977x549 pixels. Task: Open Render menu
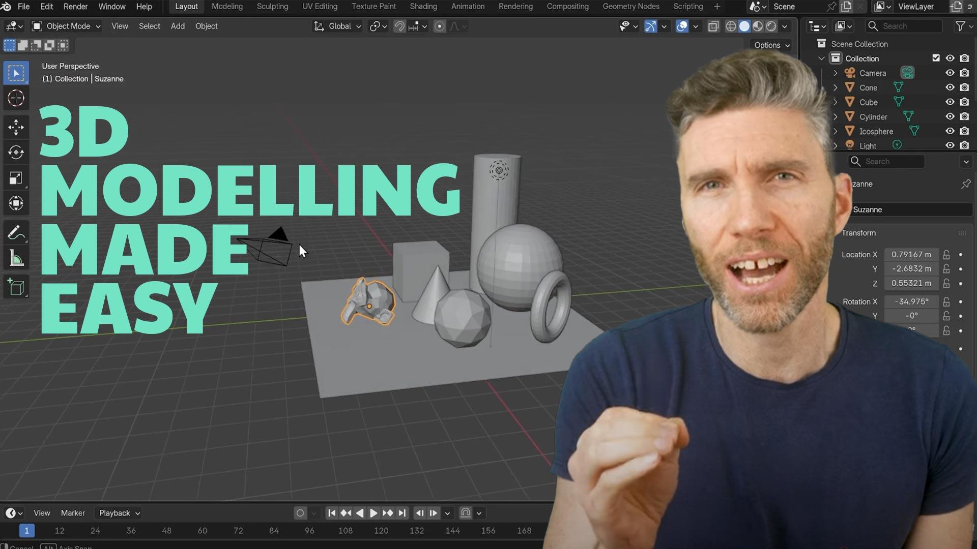tap(75, 7)
